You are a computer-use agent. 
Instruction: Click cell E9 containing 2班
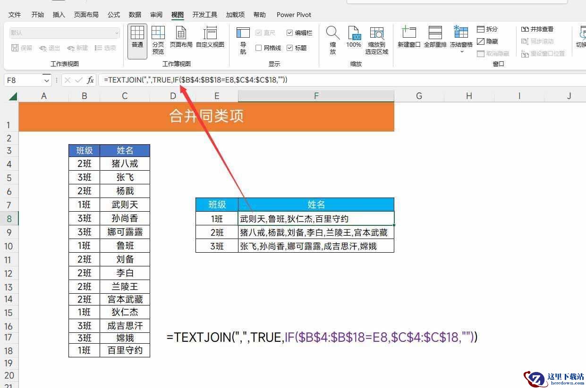click(217, 232)
